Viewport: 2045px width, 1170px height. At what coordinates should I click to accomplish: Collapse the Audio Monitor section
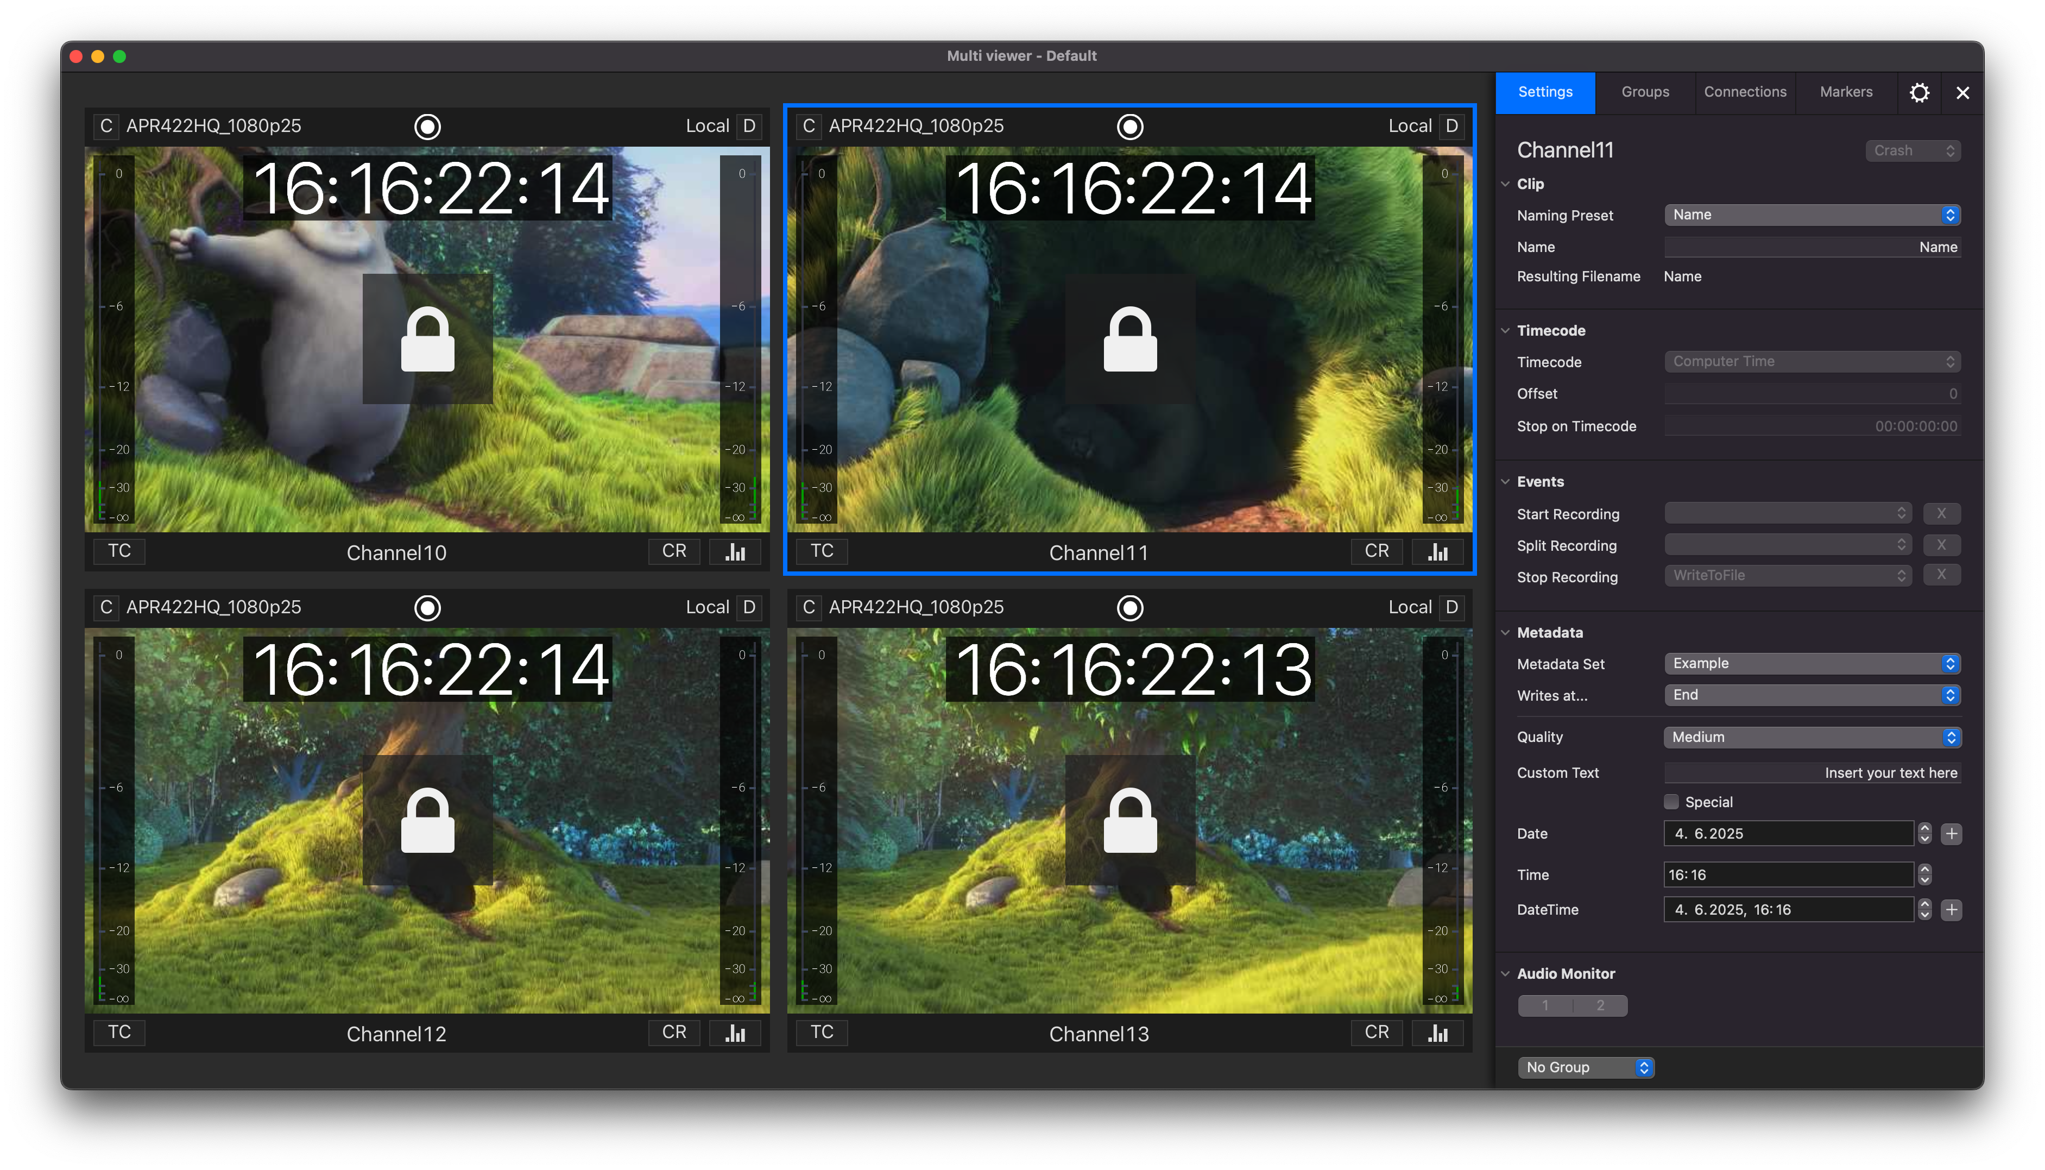pyautogui.click(x=1506, y=973)
